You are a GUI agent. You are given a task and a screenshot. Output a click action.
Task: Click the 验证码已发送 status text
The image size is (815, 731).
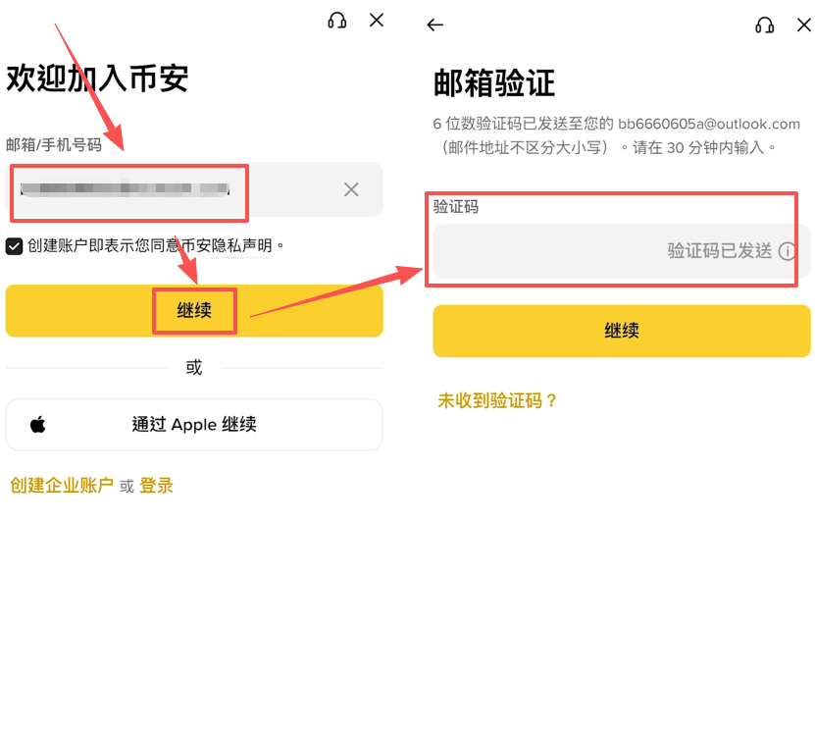[720, 251]
